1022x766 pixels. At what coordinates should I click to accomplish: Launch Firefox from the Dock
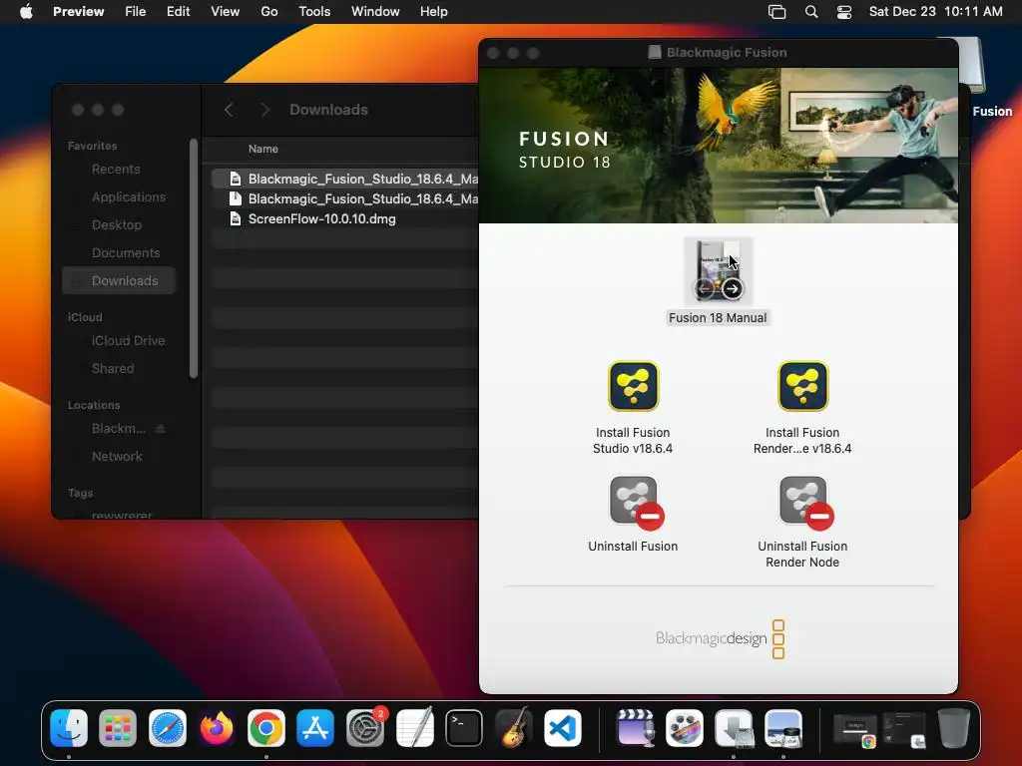(x=217, y=727)
